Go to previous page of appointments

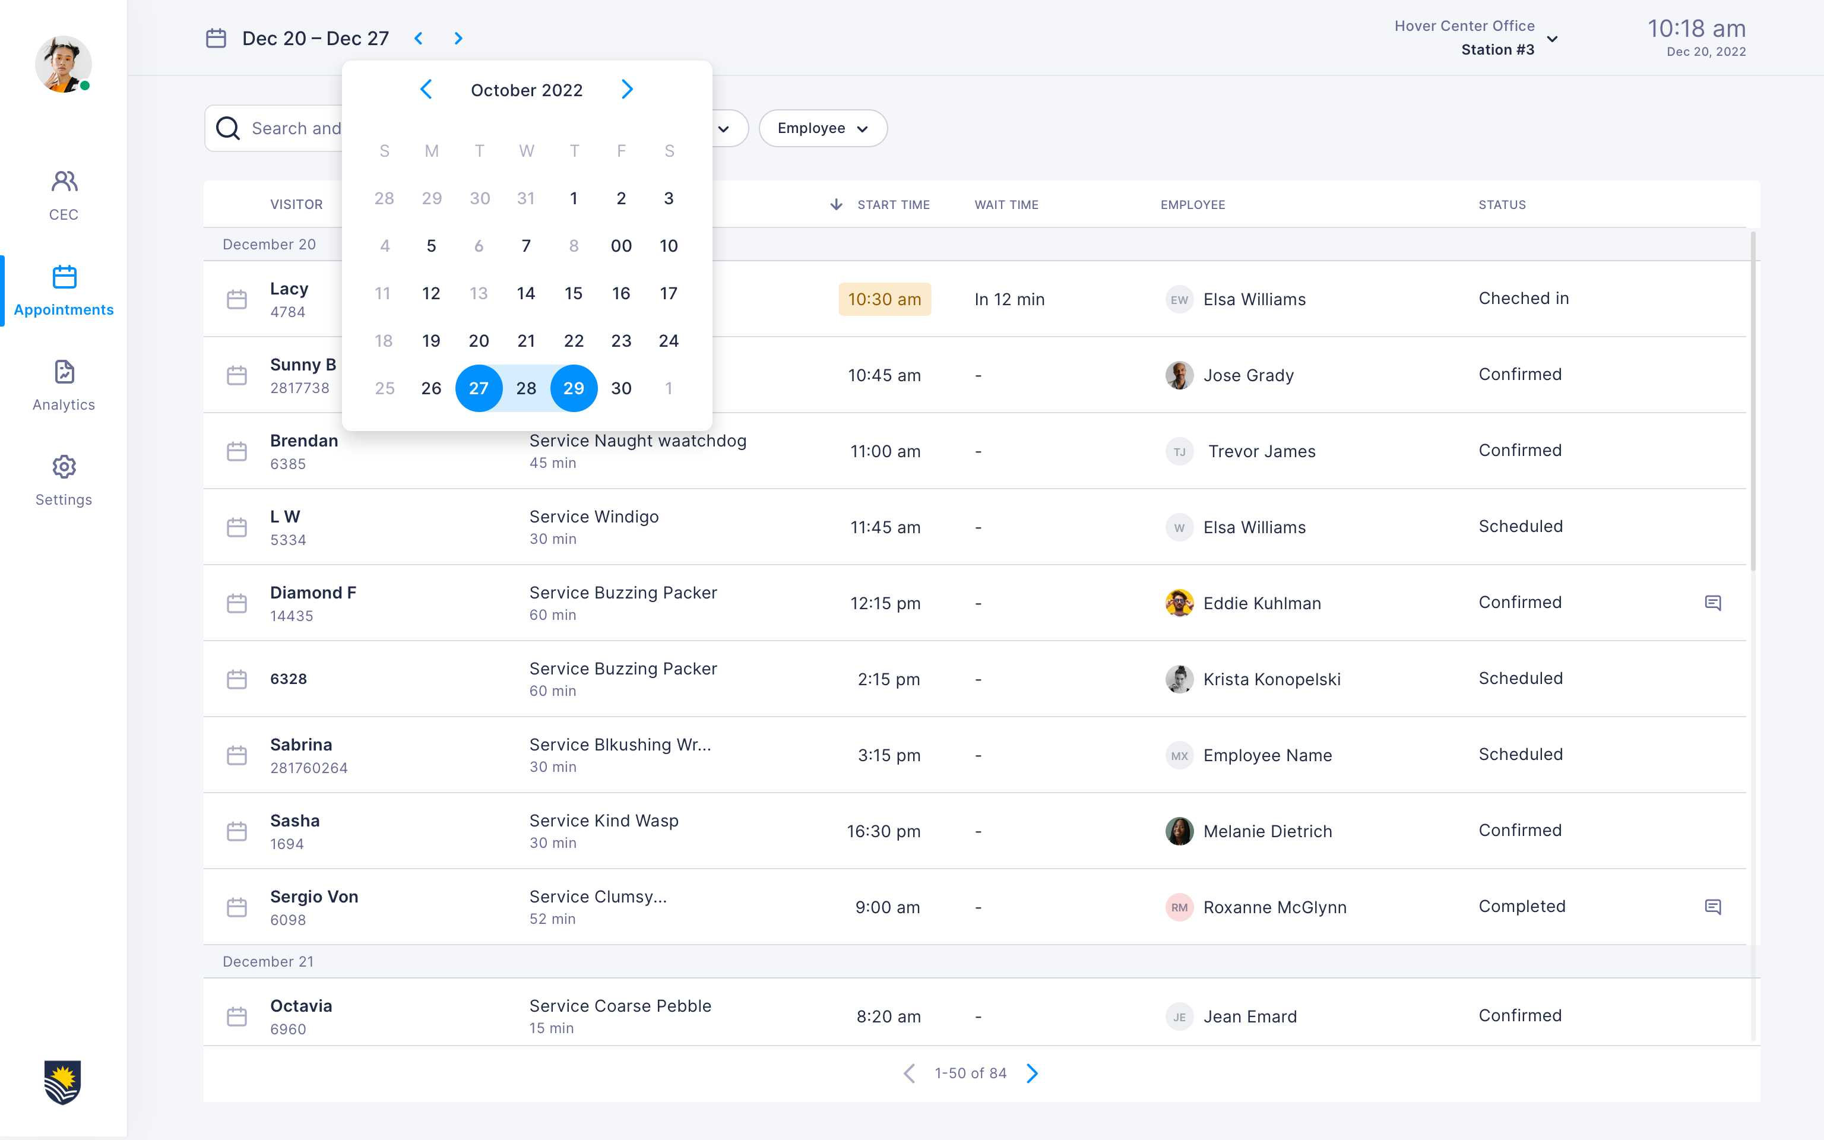click(x=910, y=1073)
